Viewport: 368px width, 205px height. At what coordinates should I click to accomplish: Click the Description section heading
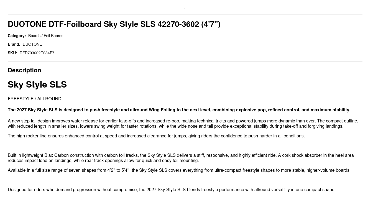(24, 70)
